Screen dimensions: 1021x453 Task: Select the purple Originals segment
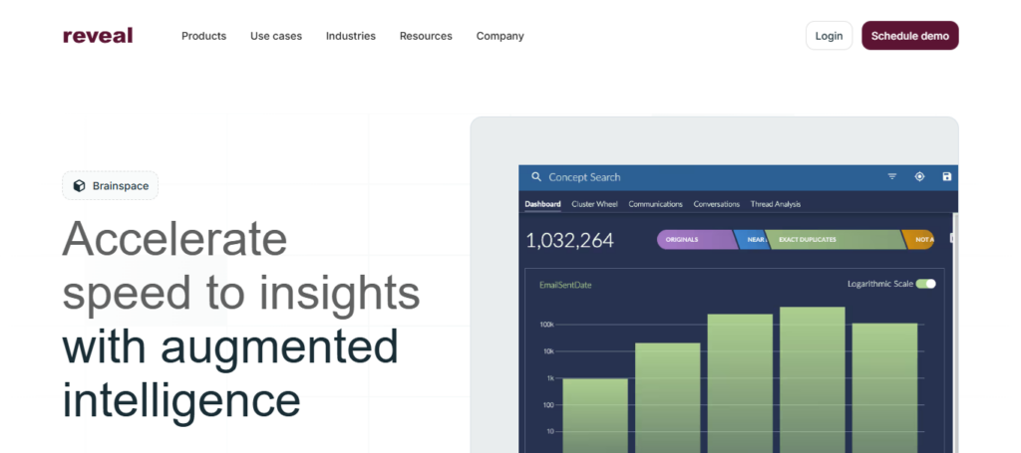pos(696,239)
